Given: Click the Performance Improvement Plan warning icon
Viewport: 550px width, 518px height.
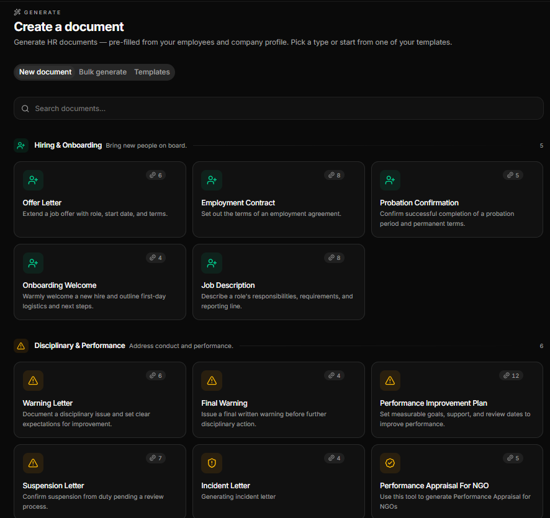Looking at the screenshot, I should tap(390, 381).
